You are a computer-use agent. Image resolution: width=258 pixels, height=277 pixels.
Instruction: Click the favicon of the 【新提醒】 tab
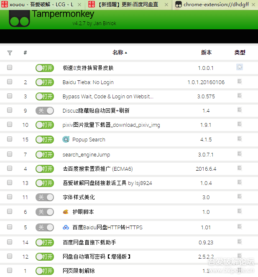92,5
